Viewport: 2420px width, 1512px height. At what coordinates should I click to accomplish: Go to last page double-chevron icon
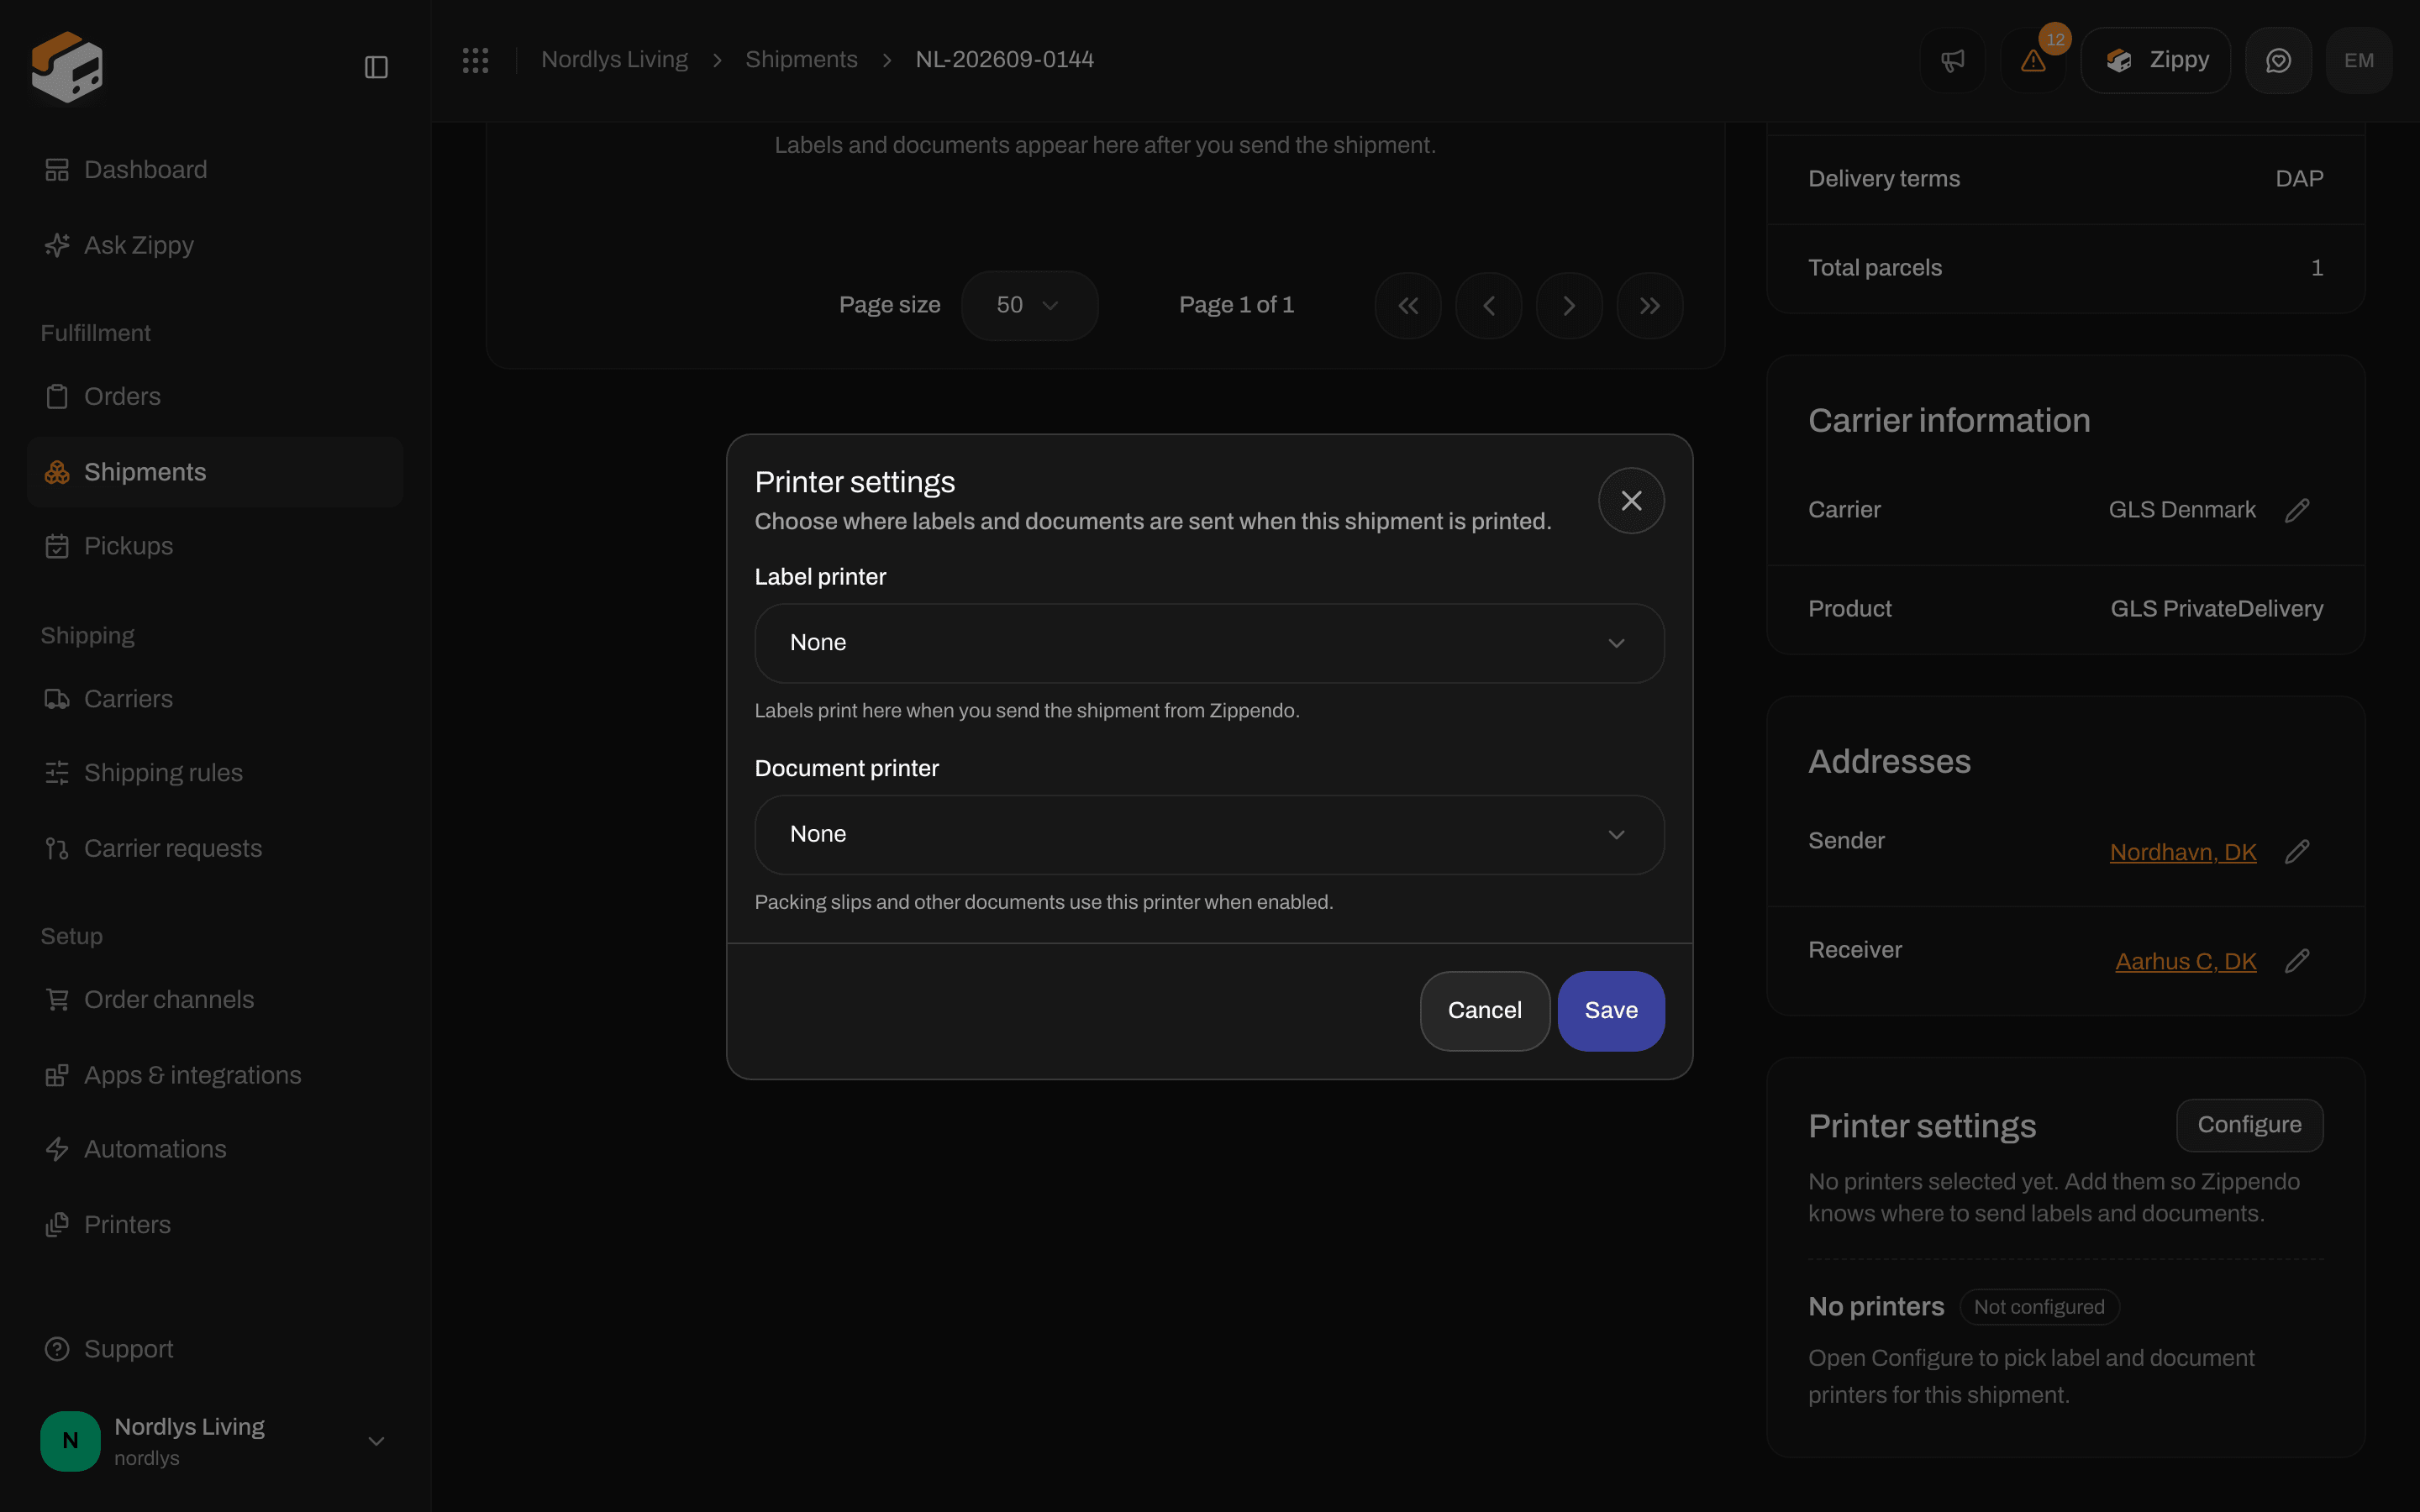(1650, 306)
